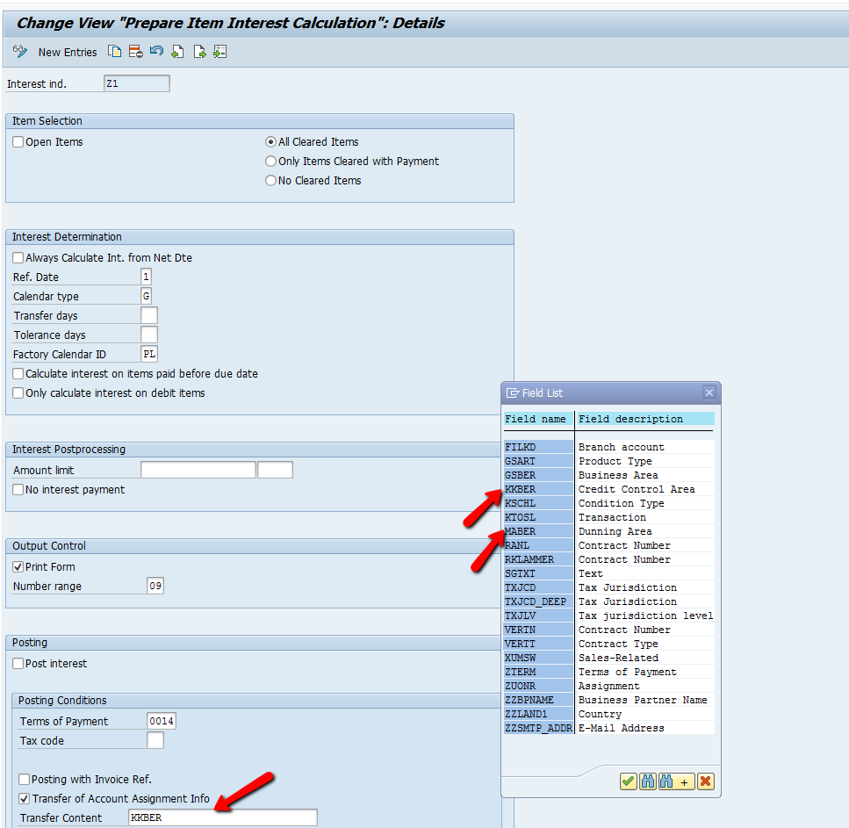The width and height of the screenshot is (849, 828).
Task: Click the Find binoculars icon in Field List
Action: point(647,781)
